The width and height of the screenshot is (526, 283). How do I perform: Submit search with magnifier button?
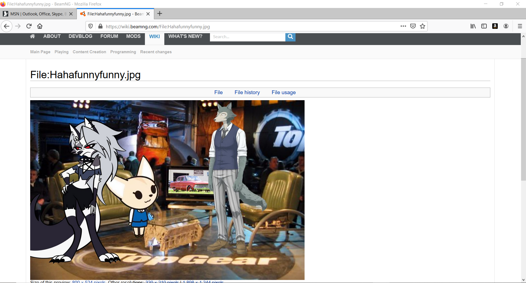[290, 37]
